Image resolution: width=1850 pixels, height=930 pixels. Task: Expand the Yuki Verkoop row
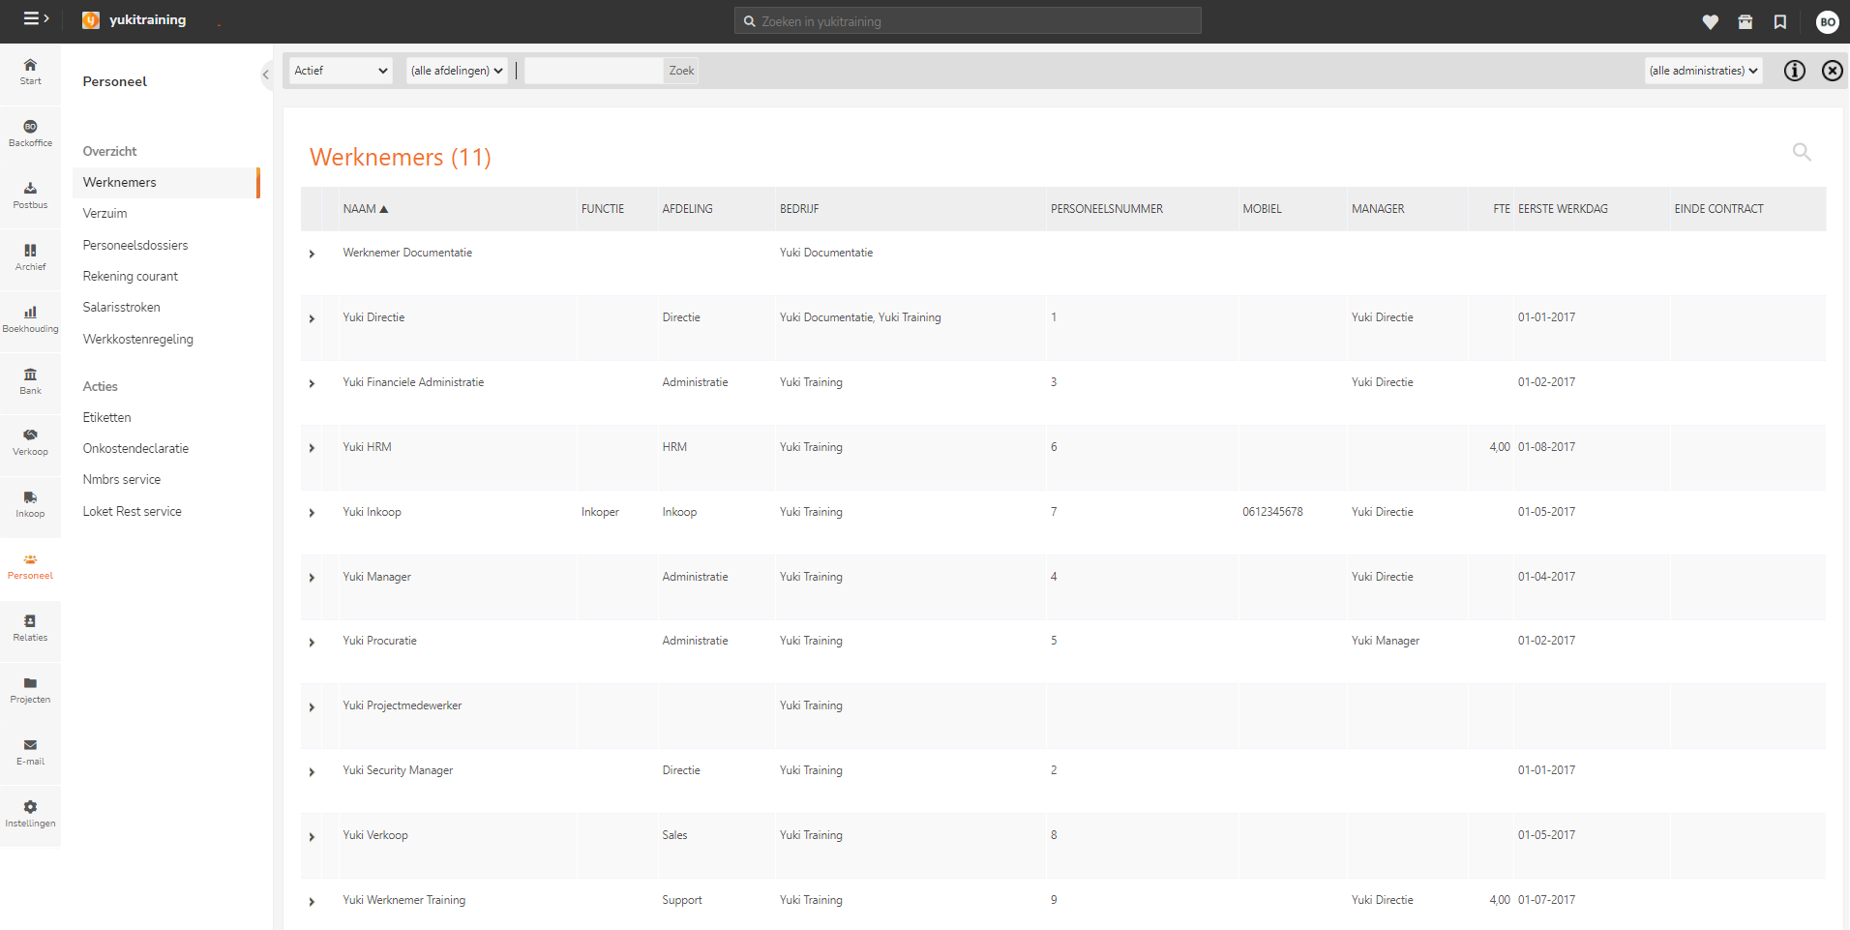[x=312, y=837]
